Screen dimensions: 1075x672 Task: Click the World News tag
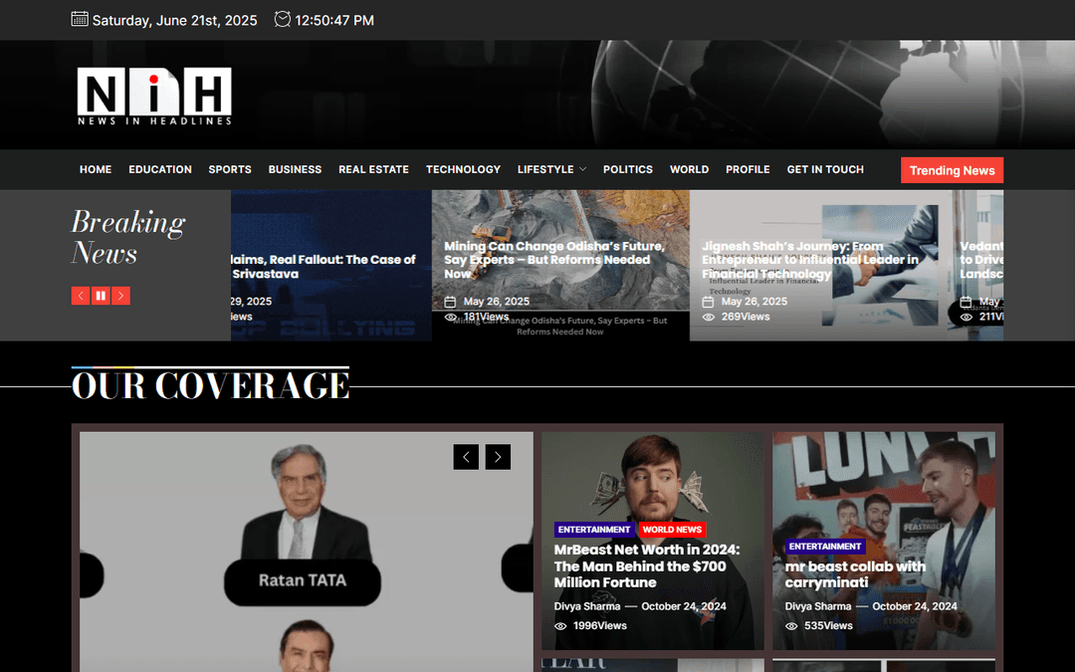672,530
